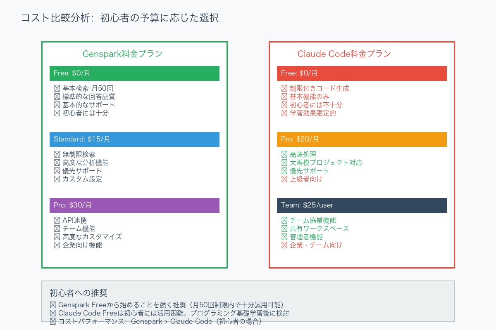Click the bullet icon before 制限付きコード生成
Image resolution: width=496 pixels, height=330 pixels.
tap(284, 88)
